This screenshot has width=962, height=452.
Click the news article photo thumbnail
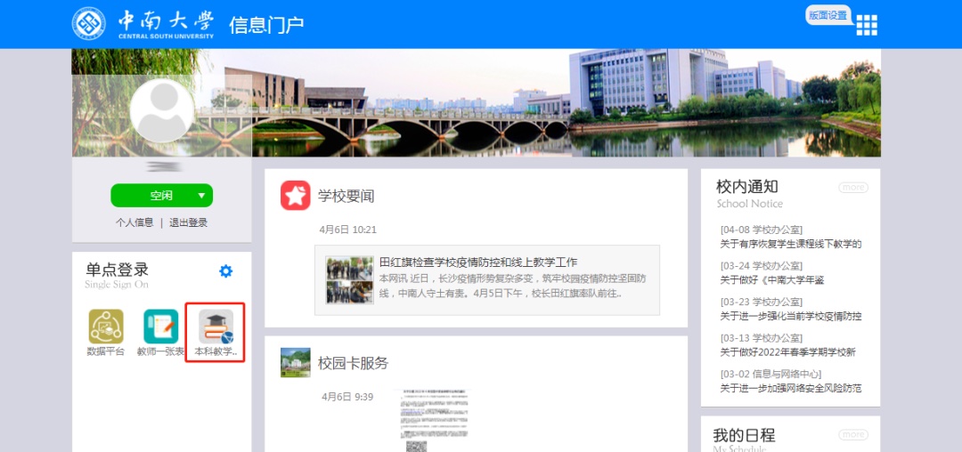point(349,280)
